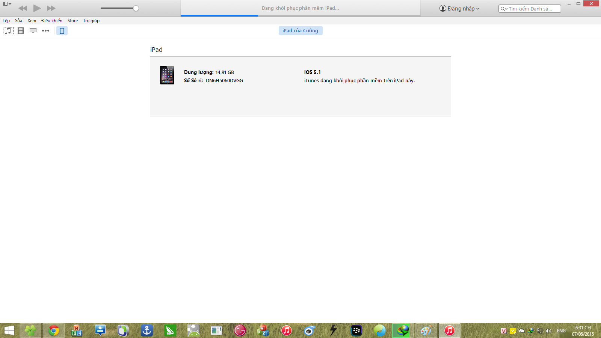Click the Internet Download Manager tray icon

(531, 331)
